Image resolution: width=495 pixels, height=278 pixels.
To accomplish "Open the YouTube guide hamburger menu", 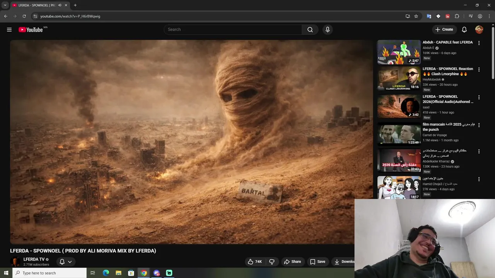I will (x=9, y=30).
